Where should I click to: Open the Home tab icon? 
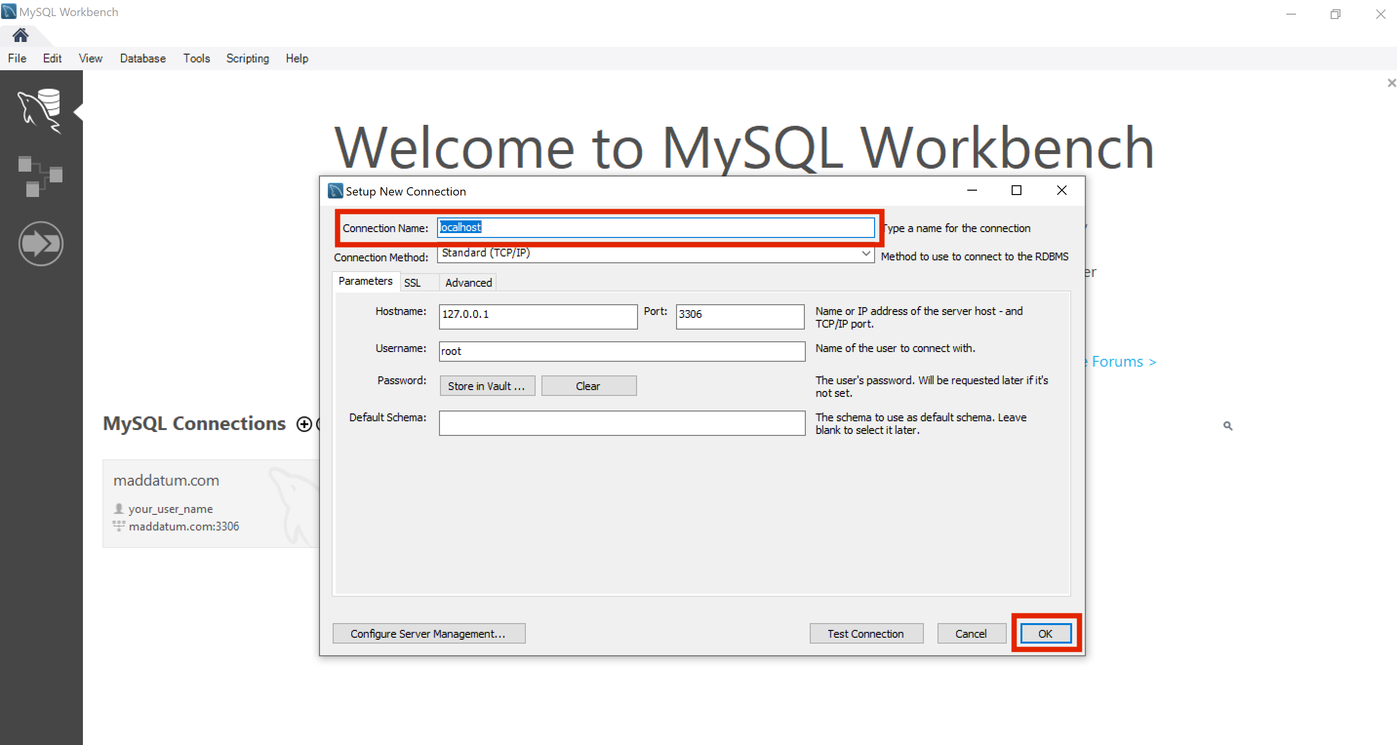tap(20, 35)
